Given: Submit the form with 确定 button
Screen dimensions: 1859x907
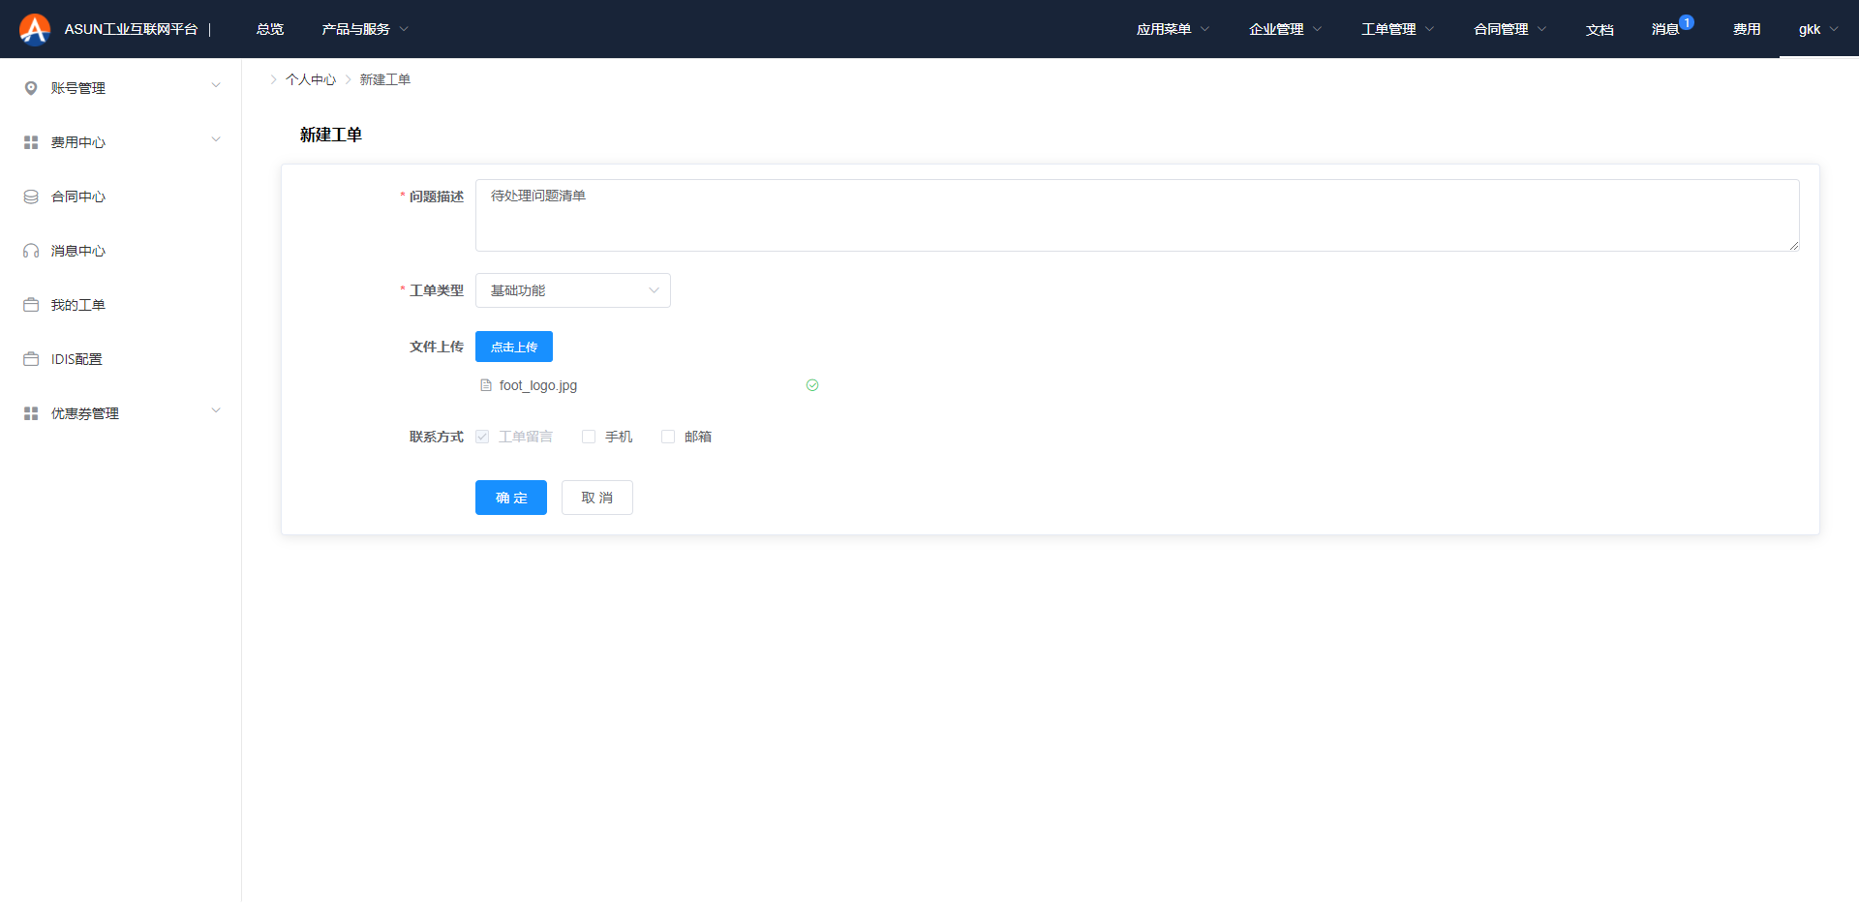Looking at the screenshot, I should tap(511, 498).
